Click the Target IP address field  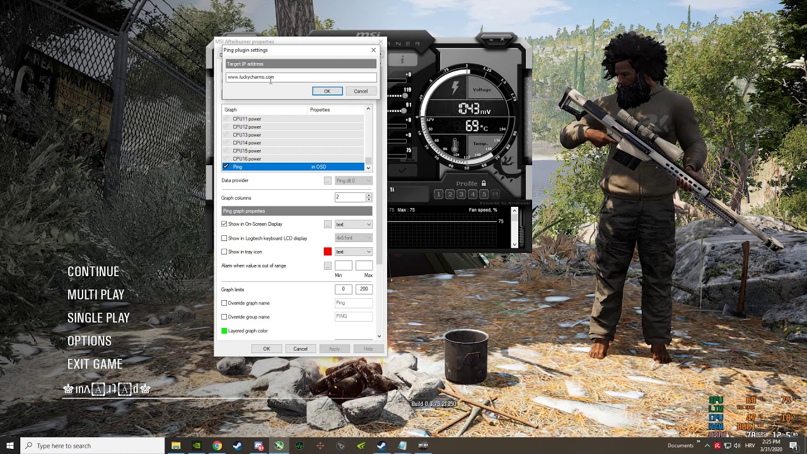[x=301, y=78]
